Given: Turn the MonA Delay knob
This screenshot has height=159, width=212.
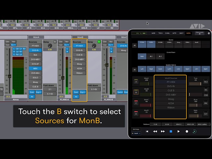Looking at the screenshot, I should 50,46.
